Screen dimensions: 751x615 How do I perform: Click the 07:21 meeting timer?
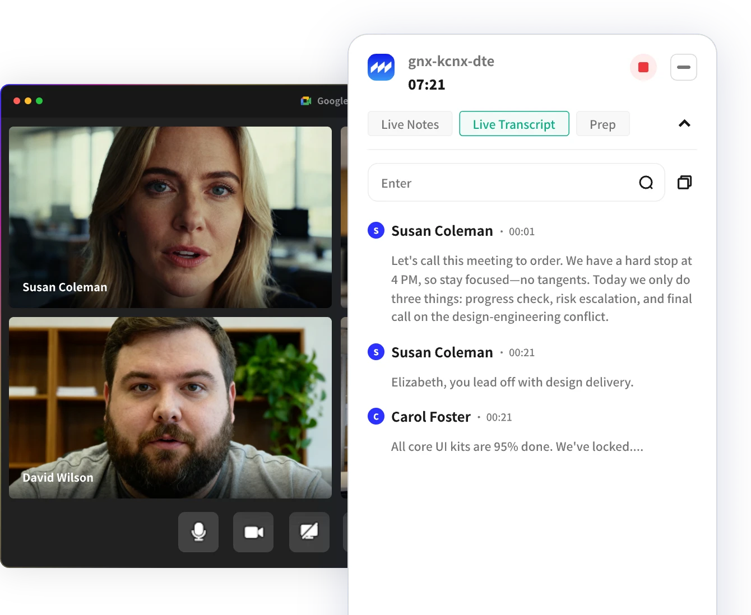427,85
